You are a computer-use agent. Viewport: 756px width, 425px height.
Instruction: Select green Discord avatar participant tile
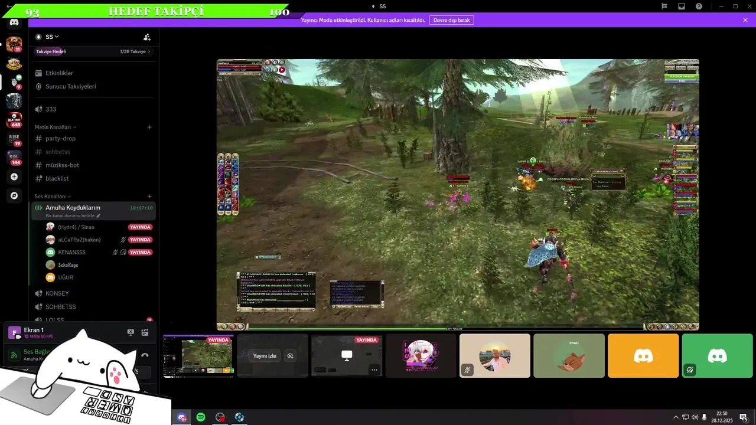[x=717, y=356]
